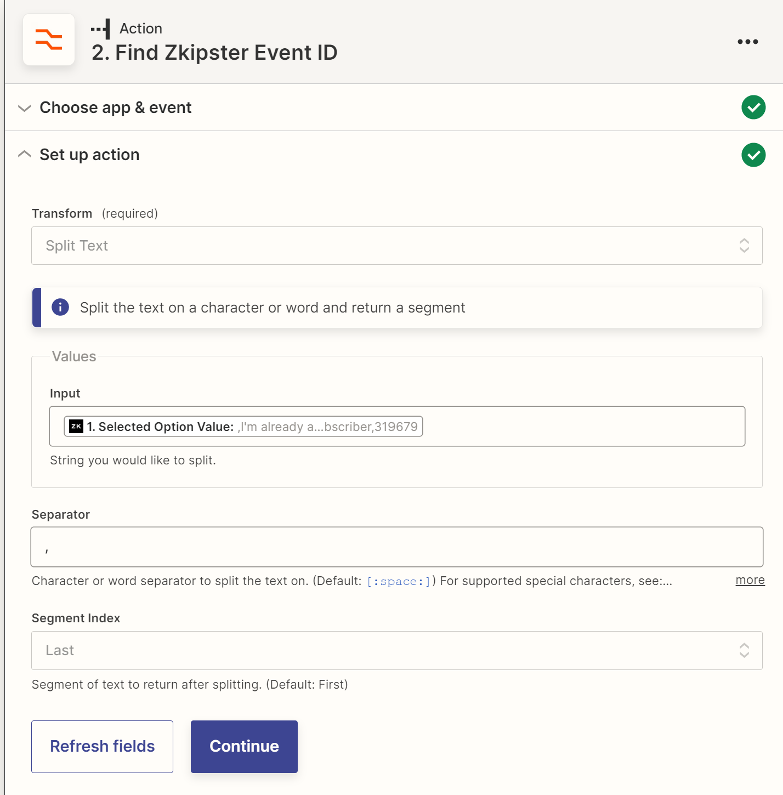Image resolution: width=783 pixels, height=795 pixels.
Task: Click the Refresh fields button
Action: [102, 747]
